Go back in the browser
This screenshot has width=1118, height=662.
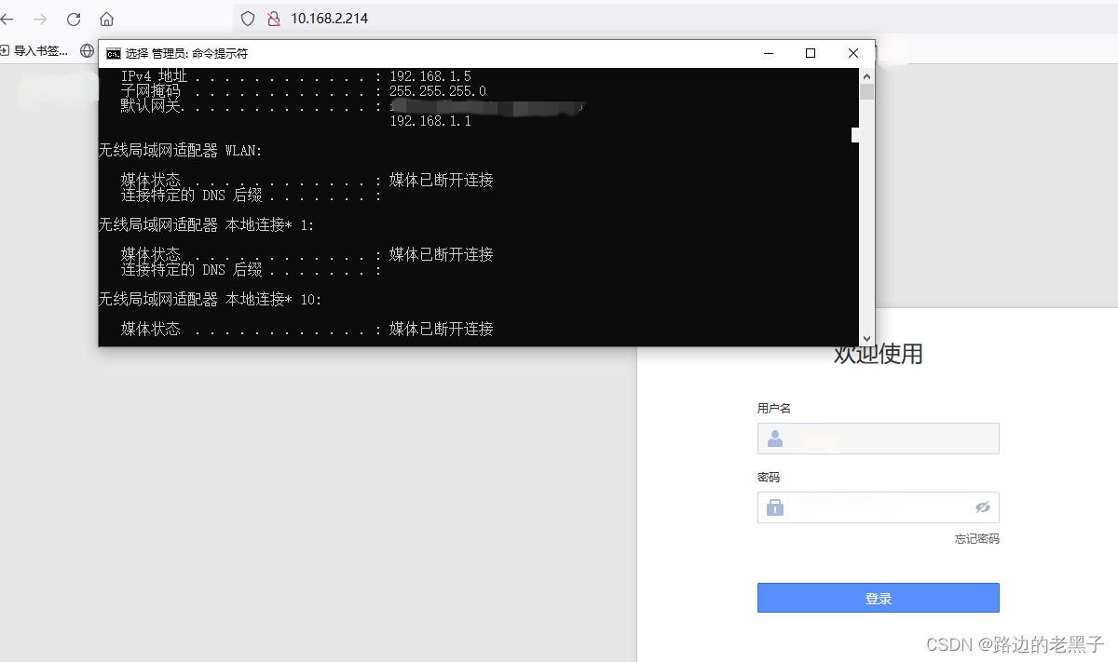click(x=7, y=19)
